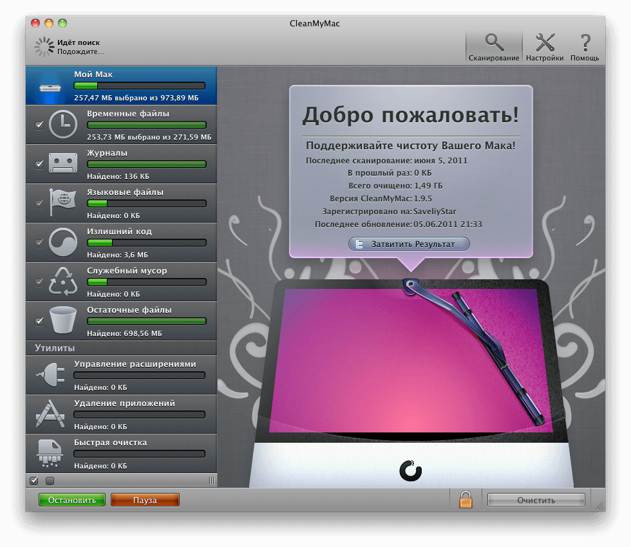631x547 pixels.
Task: Click the clock icon for Временные файлы
Action: point(63,125)
